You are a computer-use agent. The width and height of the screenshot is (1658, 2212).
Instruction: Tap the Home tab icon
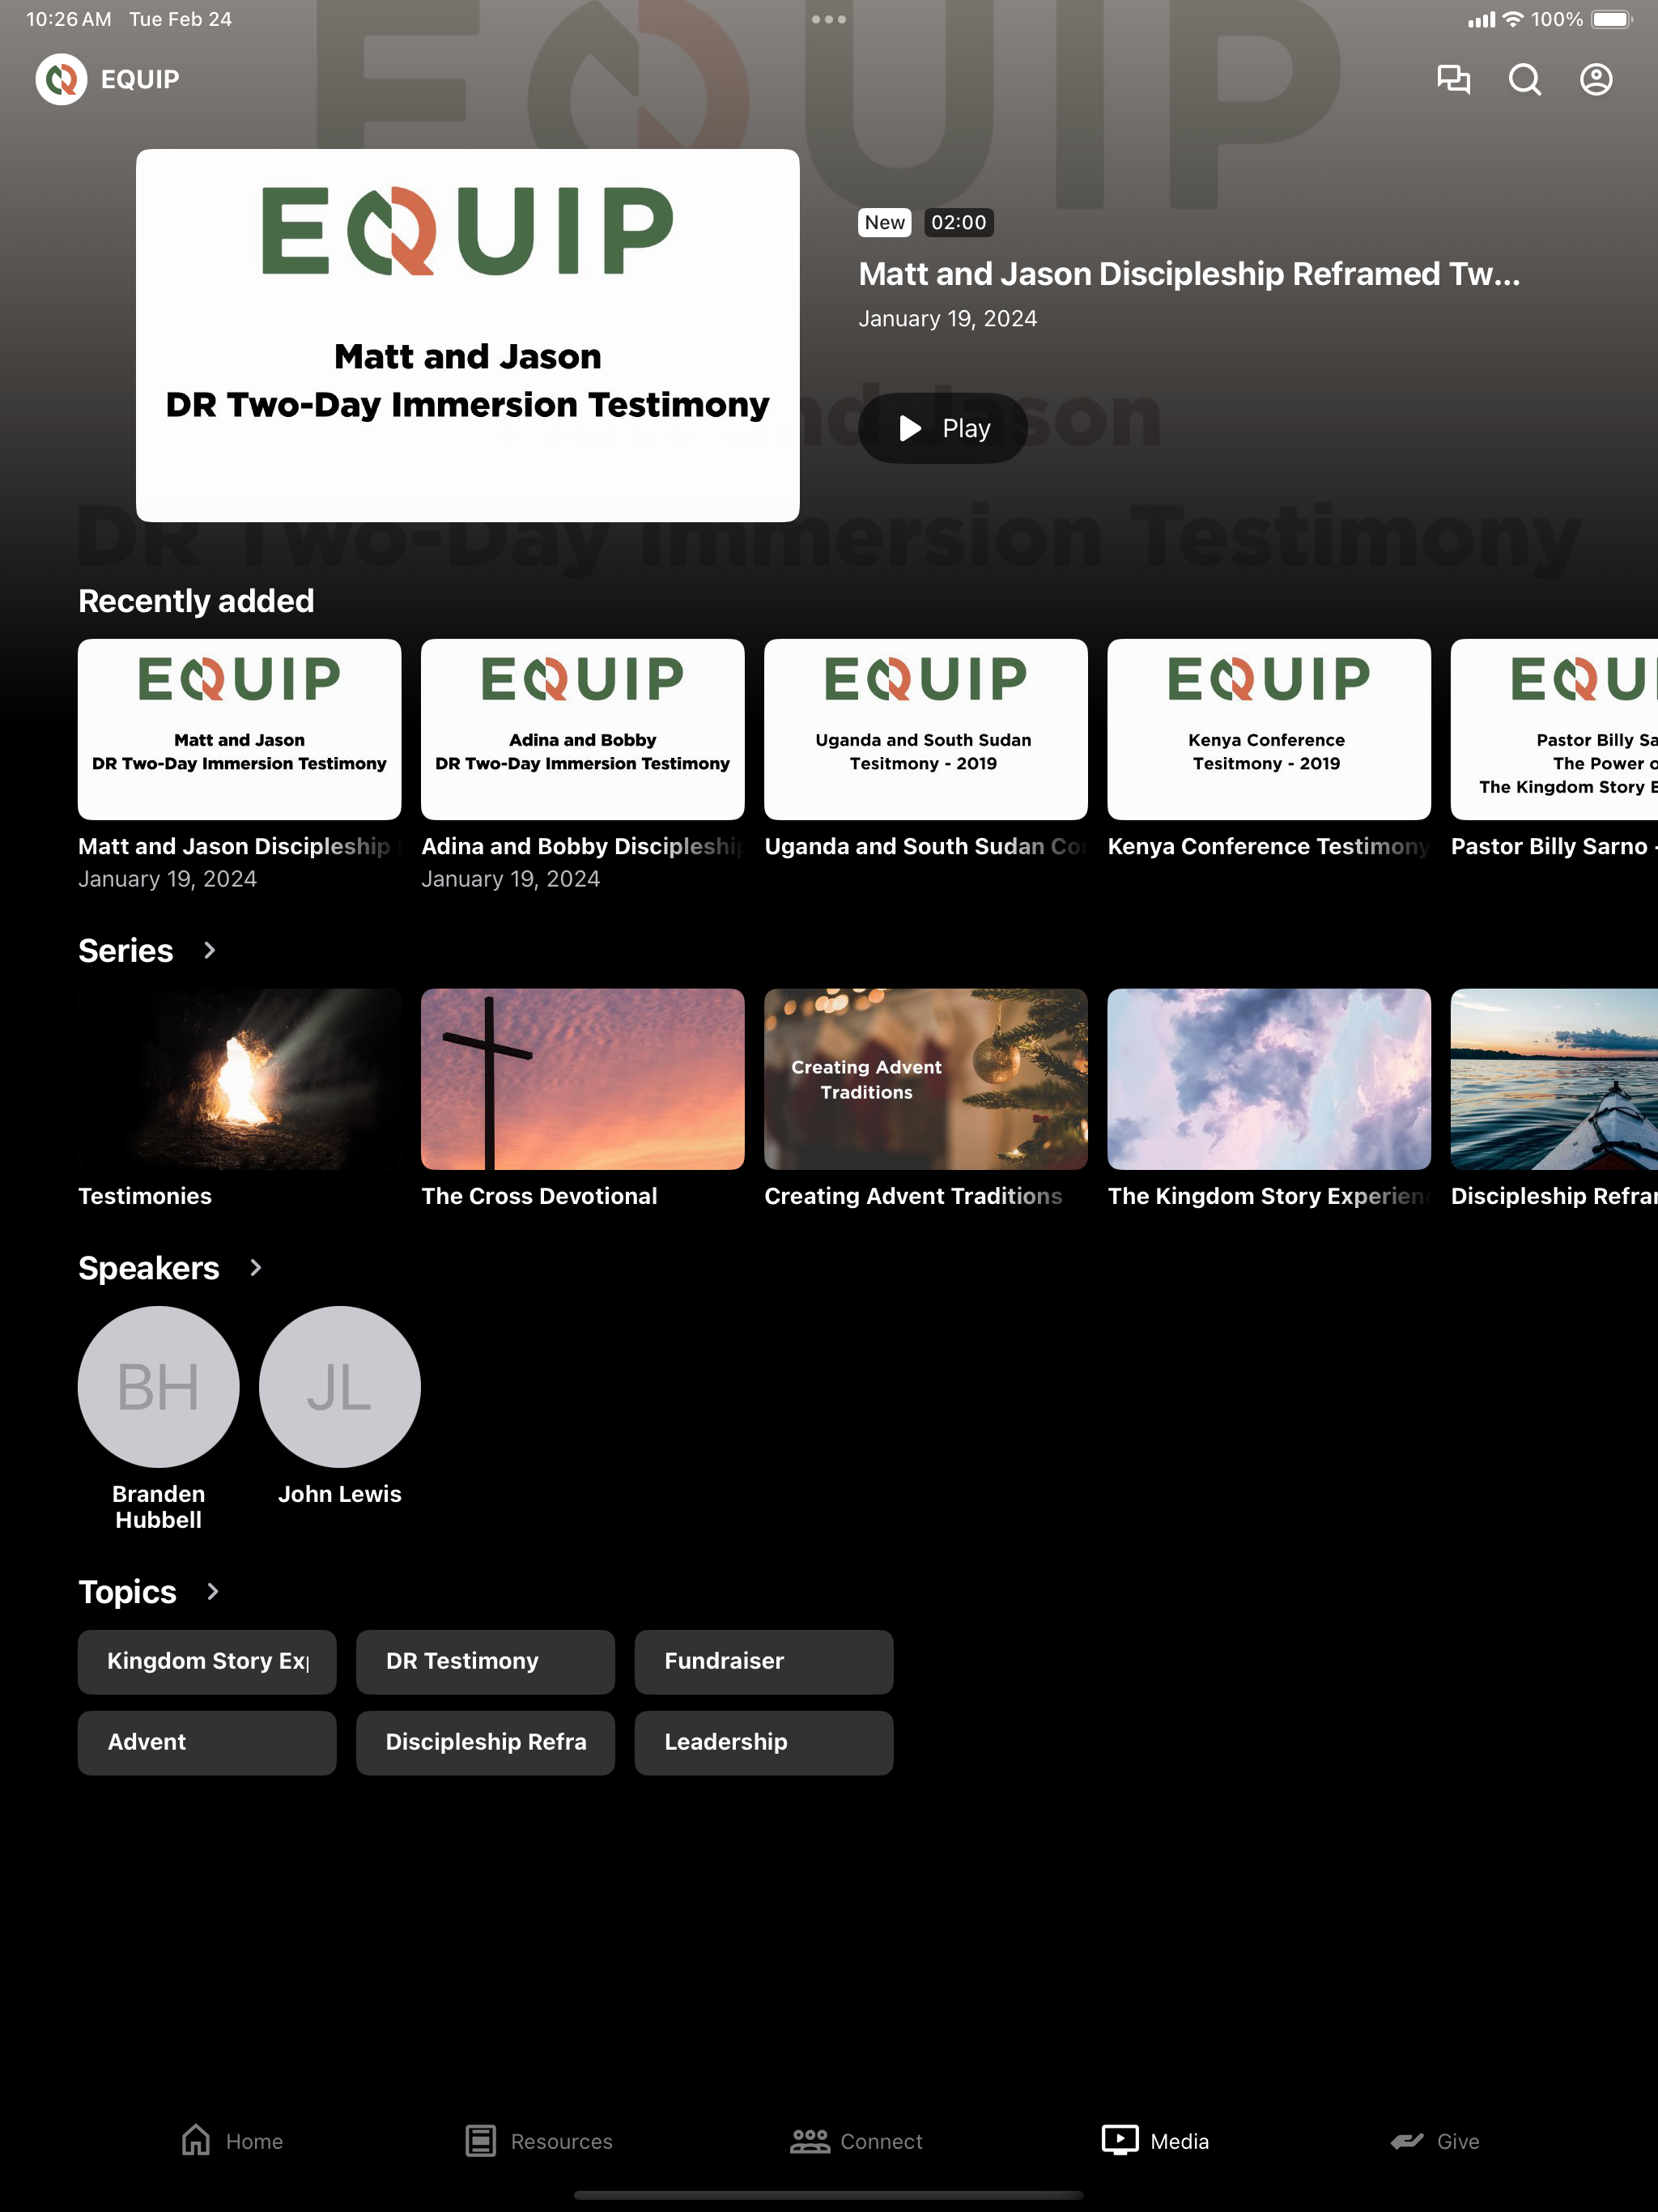[196, 2140]
